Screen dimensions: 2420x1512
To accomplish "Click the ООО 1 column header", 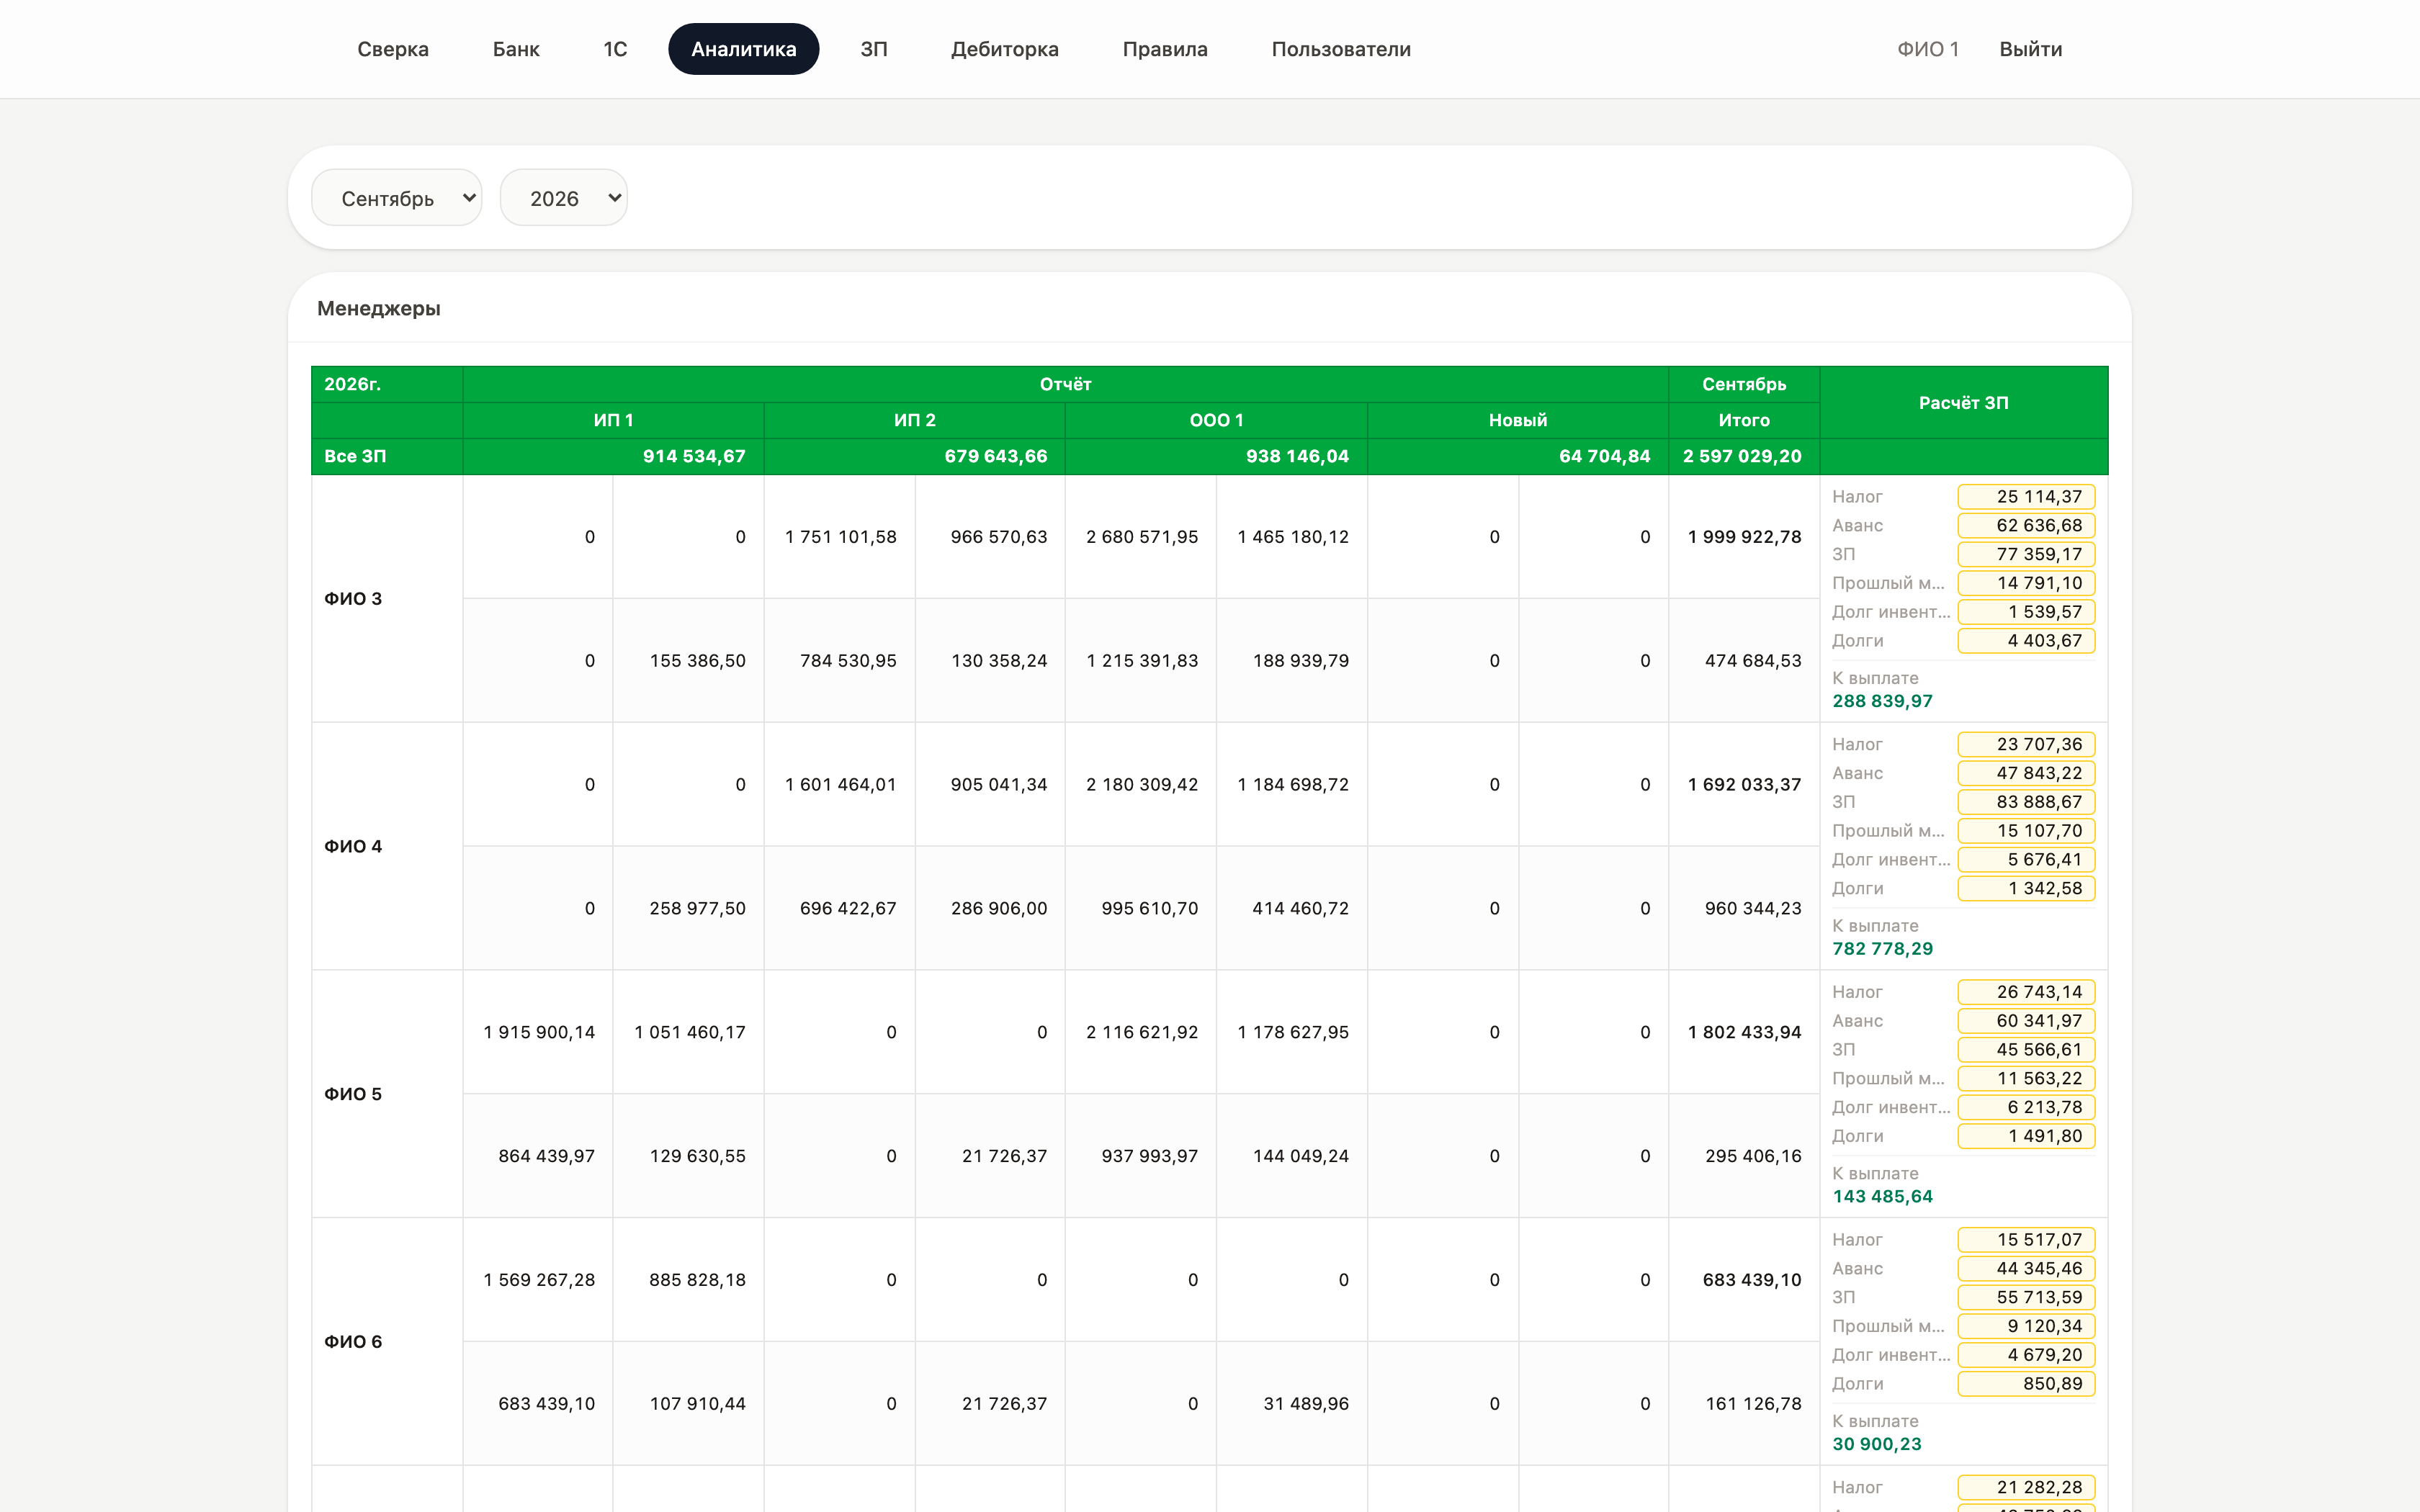I will (1216, 420).
